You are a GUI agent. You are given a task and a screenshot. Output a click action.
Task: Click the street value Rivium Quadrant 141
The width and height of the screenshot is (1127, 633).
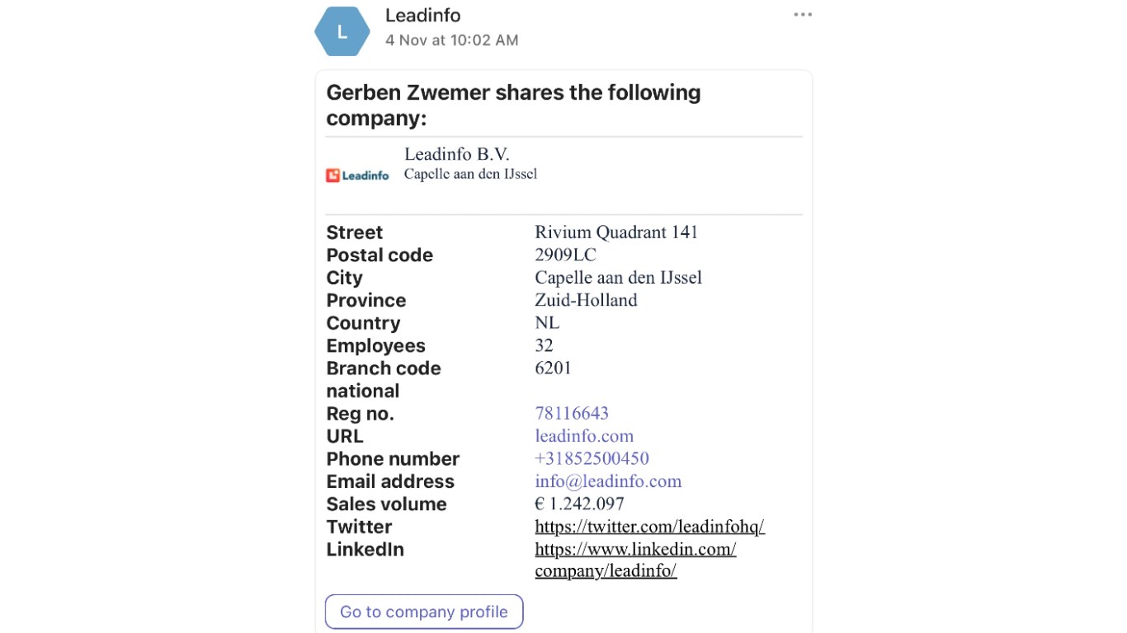point(616,232)
